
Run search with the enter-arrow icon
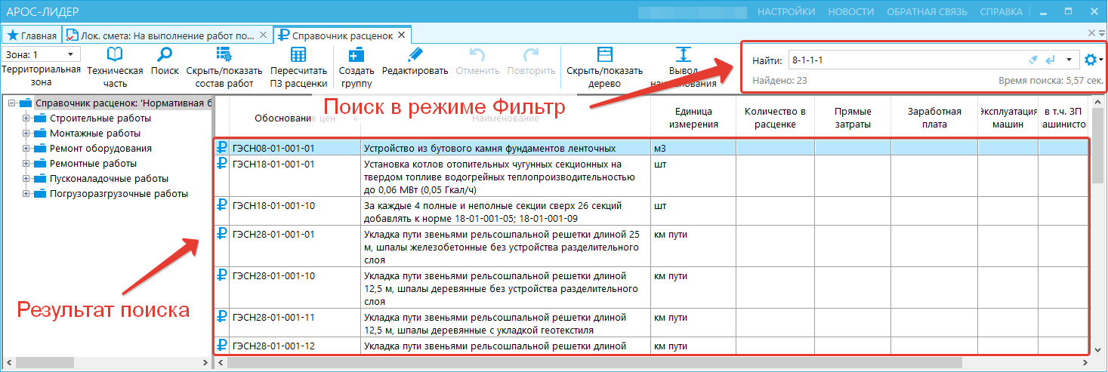coord(1051,60)
